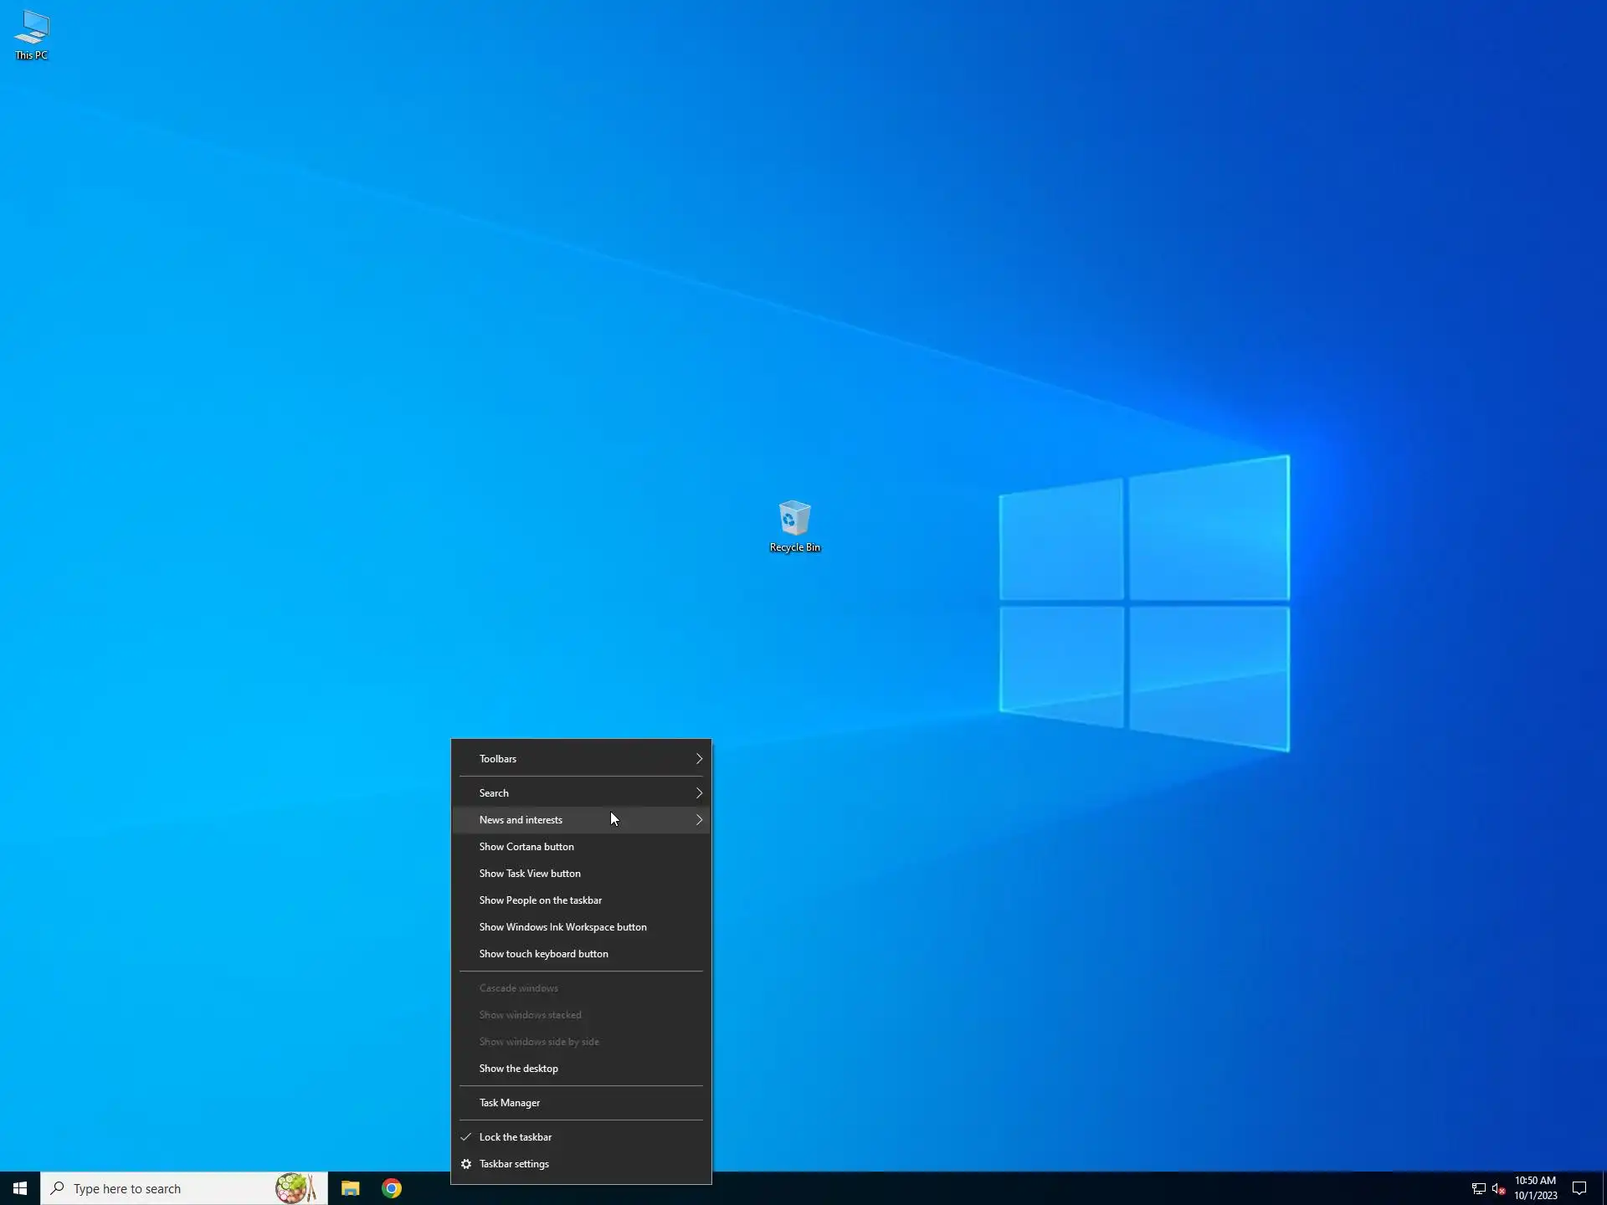Open the Action Center notification icon
Screen dimensions: 1607x1205
point(1579,1188)
